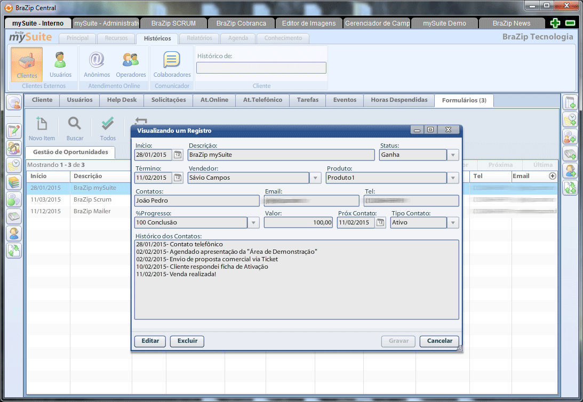Expand the Produto dropdown

[x=453, y=178]
